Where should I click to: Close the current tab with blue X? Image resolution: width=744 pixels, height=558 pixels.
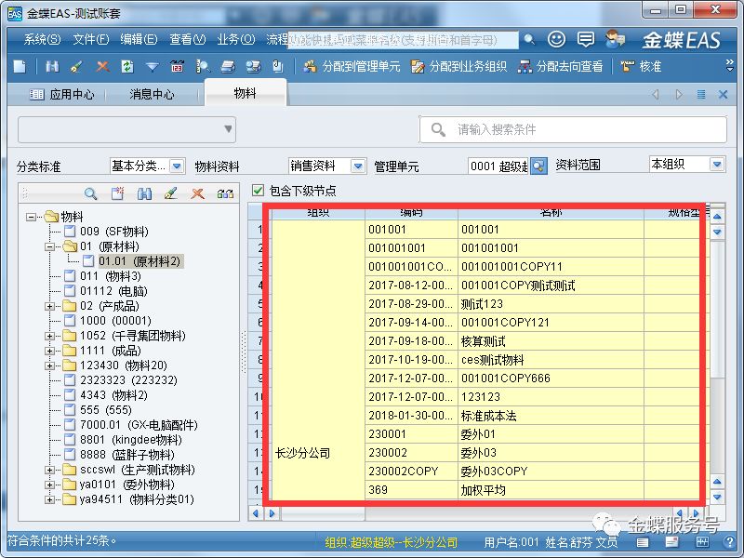[723, 95]
